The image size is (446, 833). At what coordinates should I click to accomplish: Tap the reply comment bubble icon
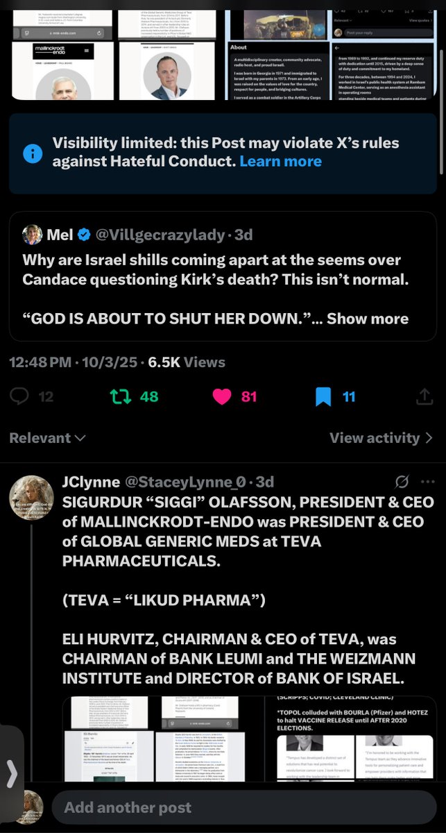[x=21, y=396]
